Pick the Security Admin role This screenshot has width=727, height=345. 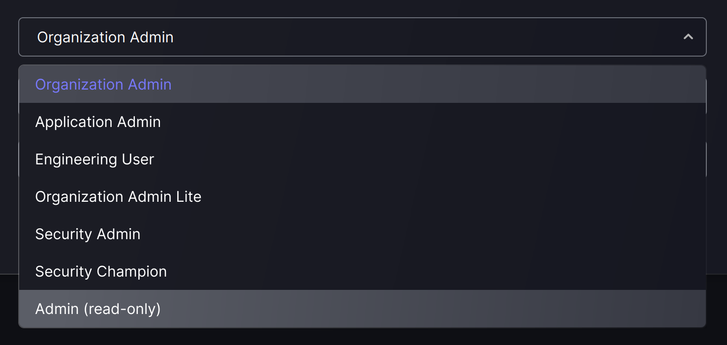click(362, 234)
